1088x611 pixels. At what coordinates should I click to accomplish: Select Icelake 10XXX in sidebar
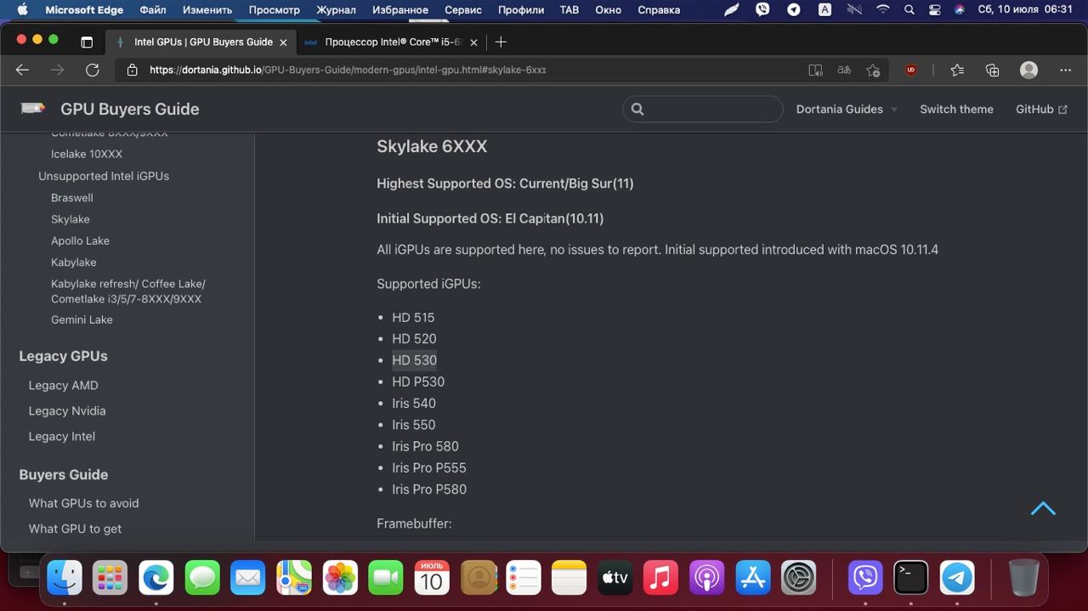coord(87,154)
